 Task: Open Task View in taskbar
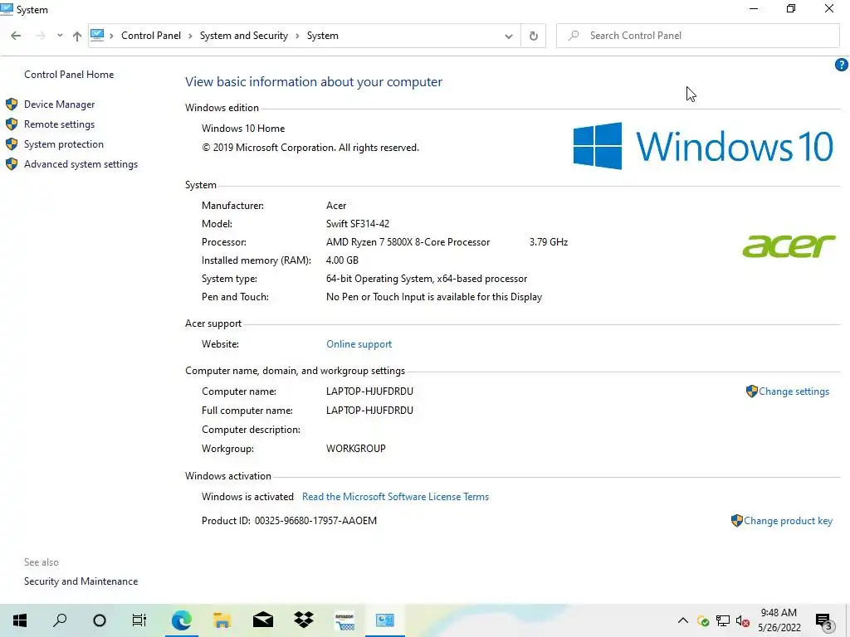[139, 620]
